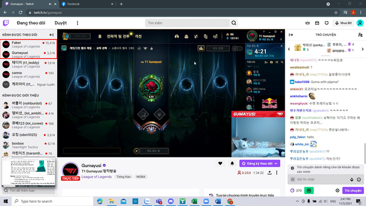Viewport: 366px width, 206px height.
Task: Collapse the chat panel
Action: (291, 35)
